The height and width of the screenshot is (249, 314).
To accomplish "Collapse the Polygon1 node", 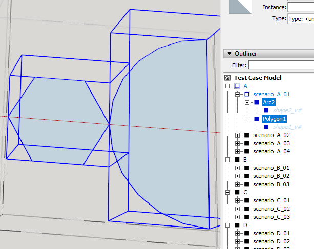I will (x=247, y=119).
